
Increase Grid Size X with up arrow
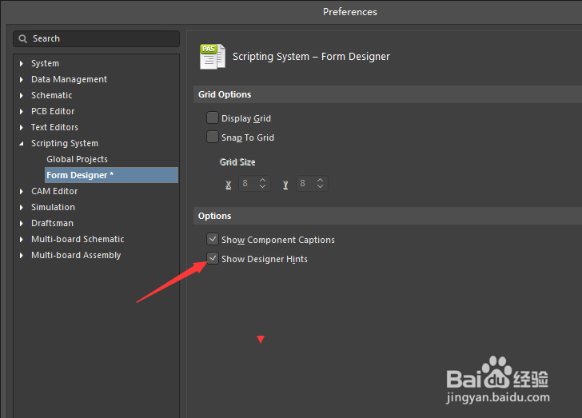262,180
